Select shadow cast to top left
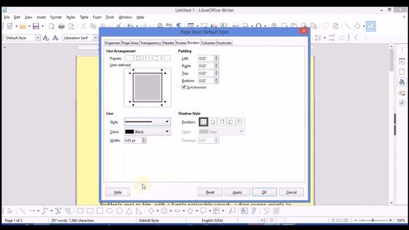Screen dimensions: 409x230 tap(240, 122)
